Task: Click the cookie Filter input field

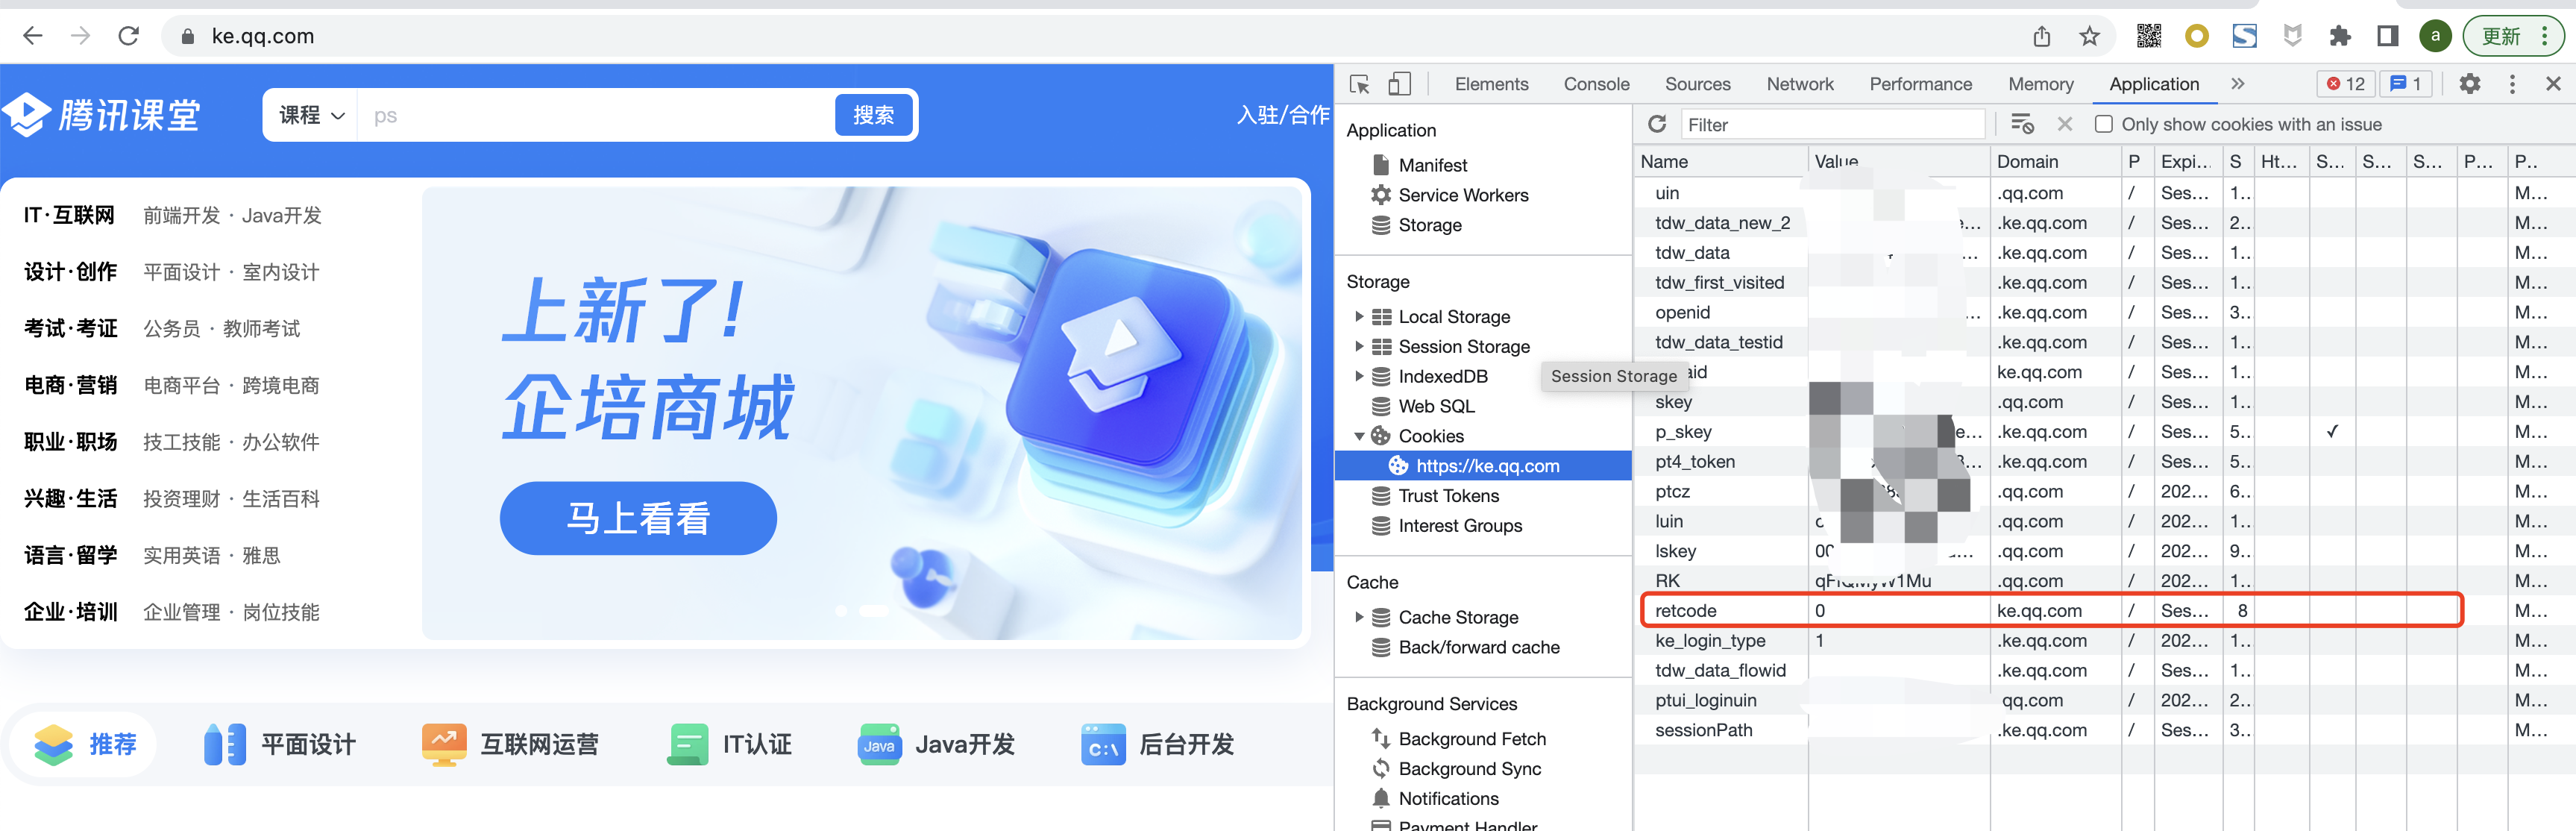Action: (x=1831, y=125)
